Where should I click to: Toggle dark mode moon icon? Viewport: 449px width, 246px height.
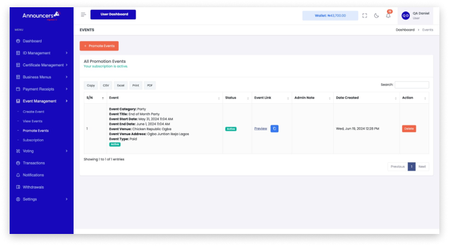377,16
